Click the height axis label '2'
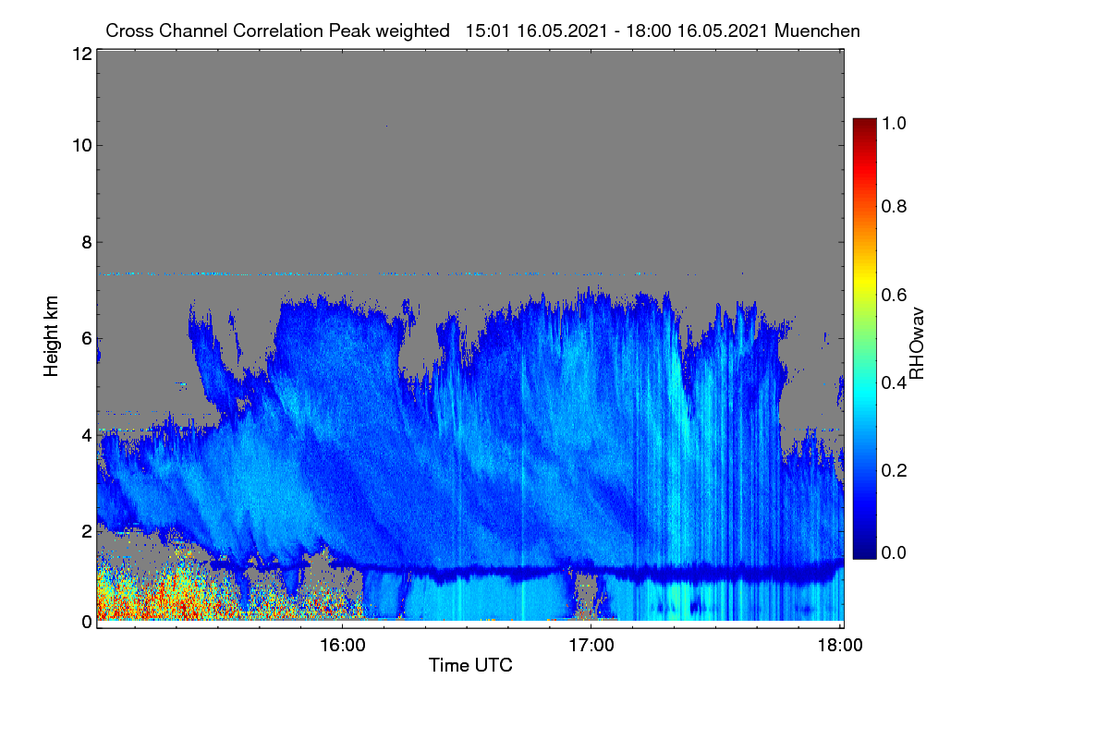 coord(86,531)
